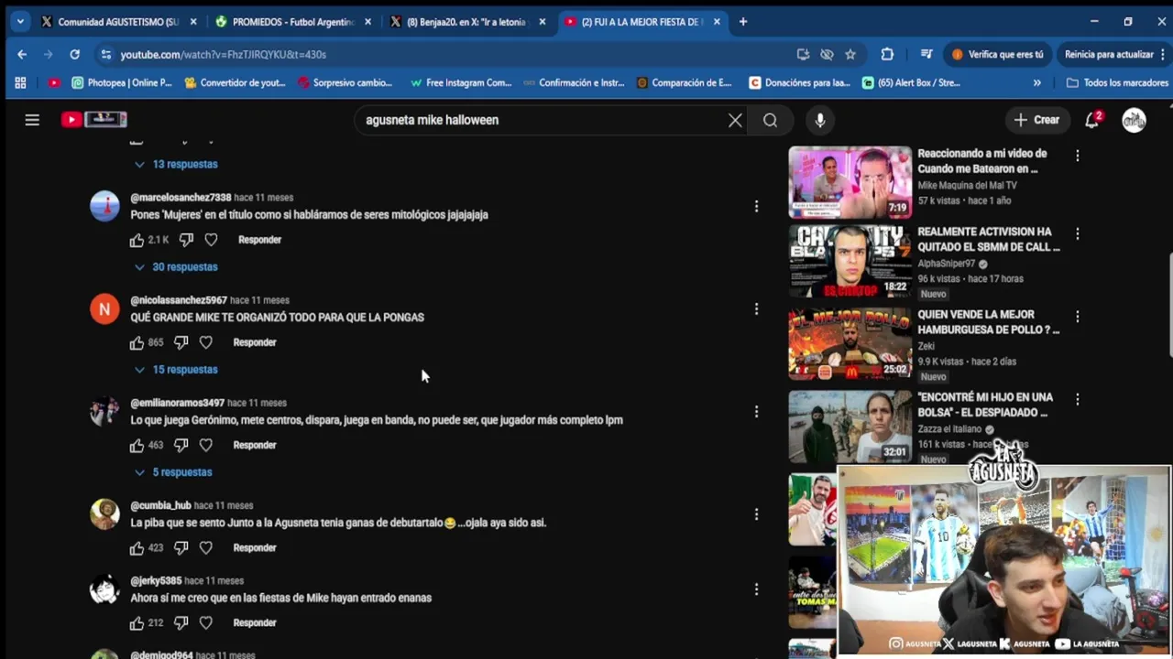This screenshot has width=1173, height=659.
Task: Open the Chrome extensions puzzle icon
Action: point(887,54)
